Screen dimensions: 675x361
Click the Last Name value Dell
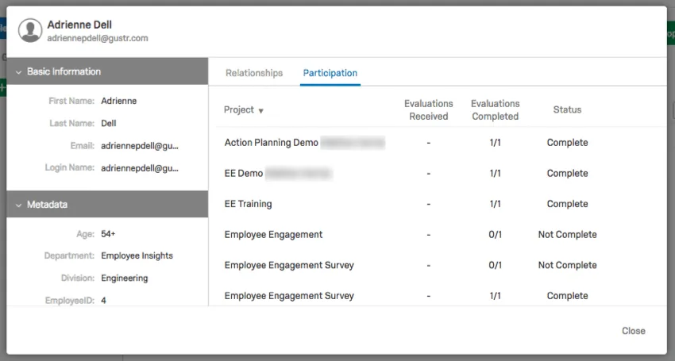[x=109, y=124]
